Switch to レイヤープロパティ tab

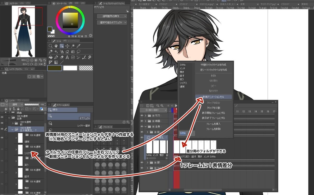click(x=14, y=69)
